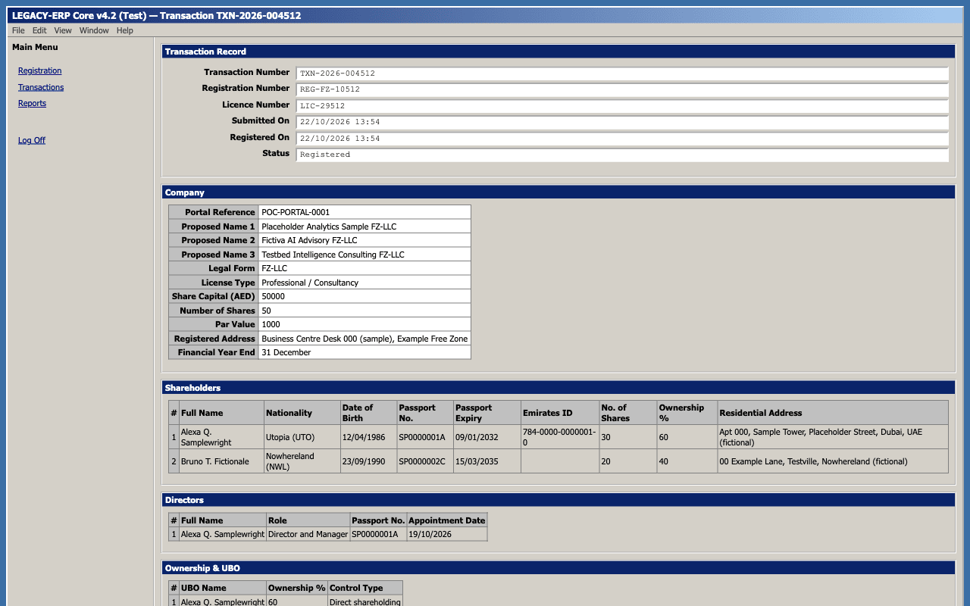970x606 pixels.
Task: Select the 31 December financial year end
Action: pyautogui.click(x=365, y=352)
